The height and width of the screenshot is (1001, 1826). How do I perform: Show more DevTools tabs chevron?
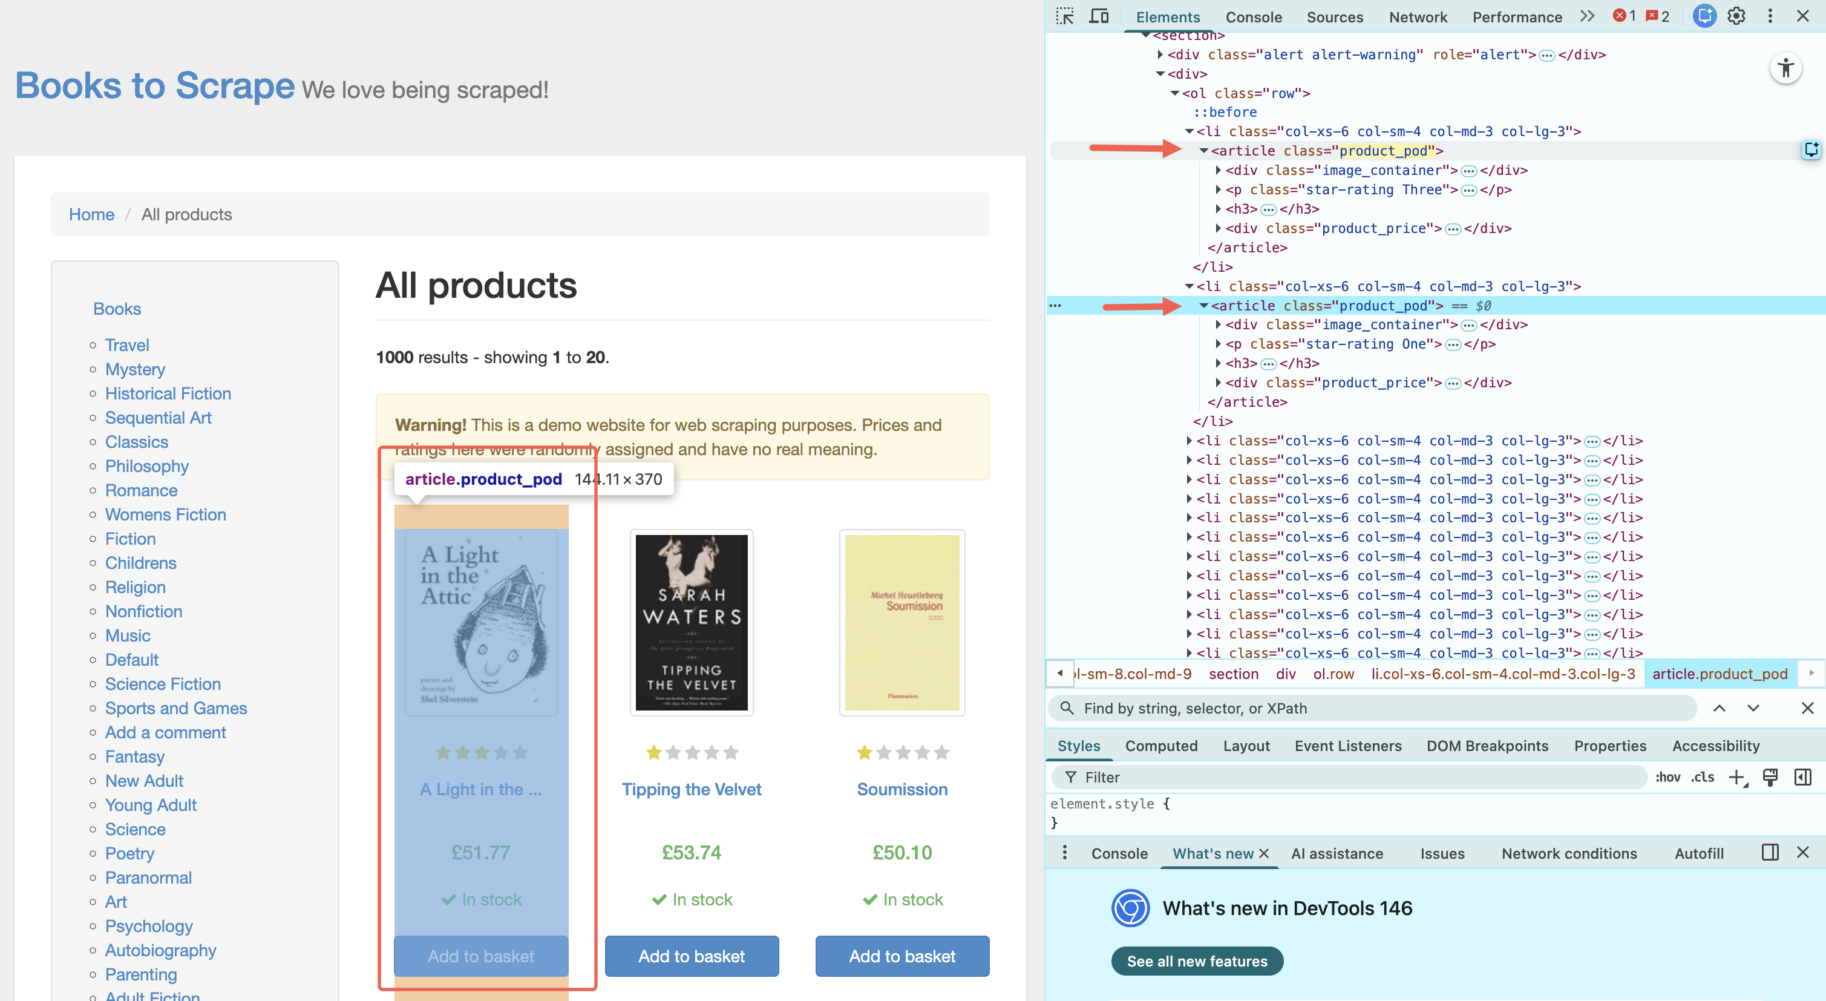[x=1587, y=16]
